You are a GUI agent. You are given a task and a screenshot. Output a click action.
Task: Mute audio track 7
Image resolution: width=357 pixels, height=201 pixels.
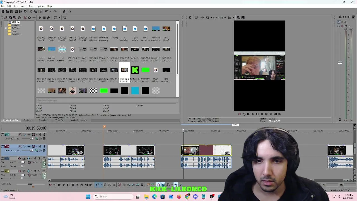pos(35,158)
